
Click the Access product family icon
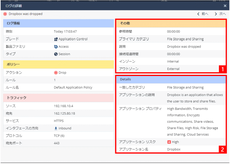[x=56, y=47]
